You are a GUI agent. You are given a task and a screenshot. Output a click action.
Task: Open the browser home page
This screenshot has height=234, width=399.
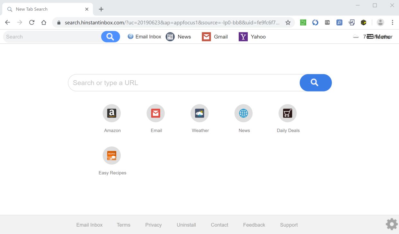pyautogui.click(x=44, y=22)
